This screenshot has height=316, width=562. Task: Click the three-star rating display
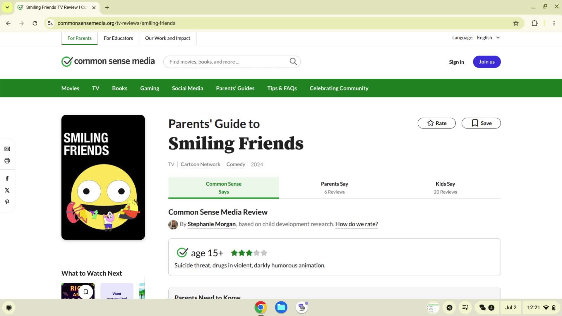[x=249, y=253]
